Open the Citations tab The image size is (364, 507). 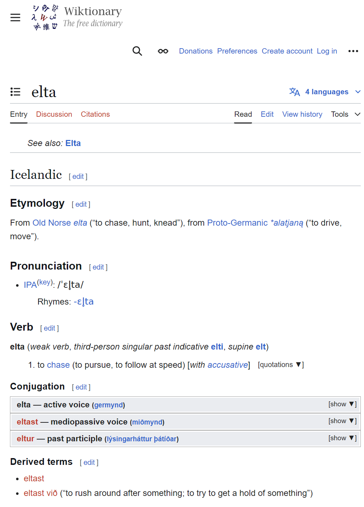(95, 114)
